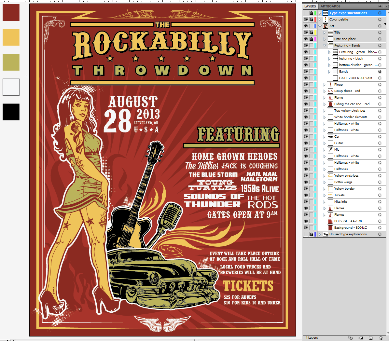The image size is (389, 341).
Task: Click target circle of Title layer
Action: point(380,33)
